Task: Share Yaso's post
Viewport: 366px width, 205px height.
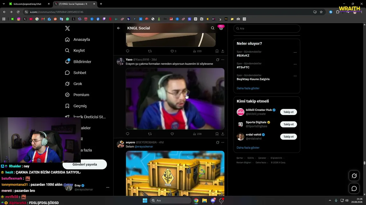Action: pyautogui.click(x=223, y=134)
